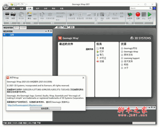Screen dimensions: 159x127
Task: Open the 3D application menu button
Action: (x=6, y=6)
